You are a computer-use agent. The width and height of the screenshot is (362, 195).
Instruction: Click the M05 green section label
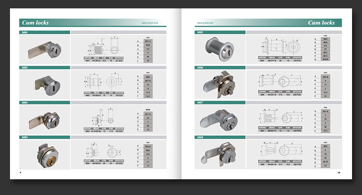click(220, 32)
